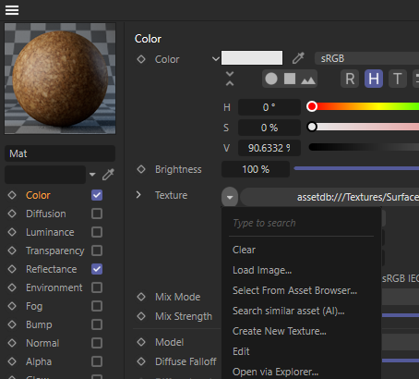Enable the Luminance channel checkbox
The width and height of the screenshot is (419, 379).
click(x=97, y=232)
